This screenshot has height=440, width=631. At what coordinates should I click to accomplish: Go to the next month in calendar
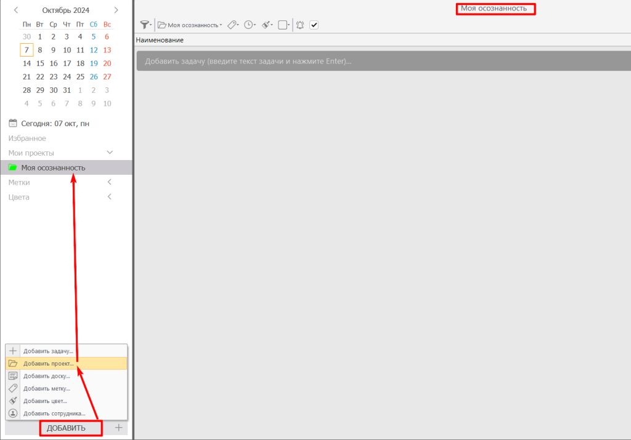[116, 10]
